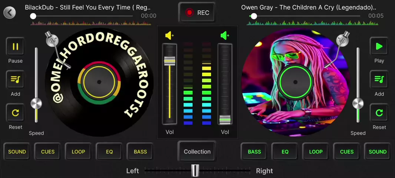Click the crossfader handle between Left and Right
This screenshot has height=178, width=395.
195,171
